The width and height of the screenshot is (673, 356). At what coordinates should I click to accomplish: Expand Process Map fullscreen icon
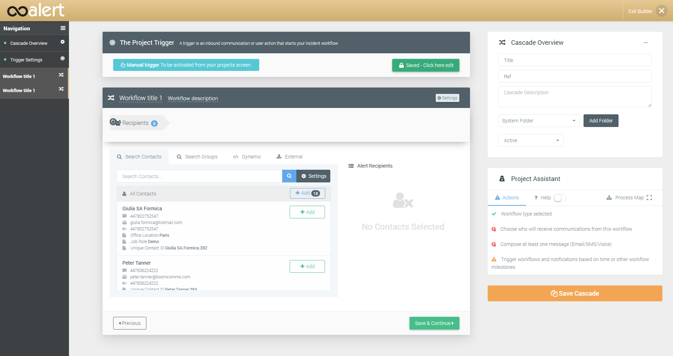[x=649, y=198]
